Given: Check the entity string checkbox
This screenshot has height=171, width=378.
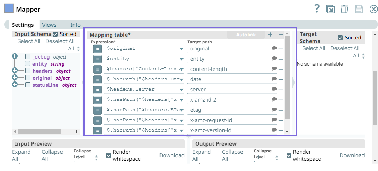Looking at the screenshot, I should click(x=28, y=64).
